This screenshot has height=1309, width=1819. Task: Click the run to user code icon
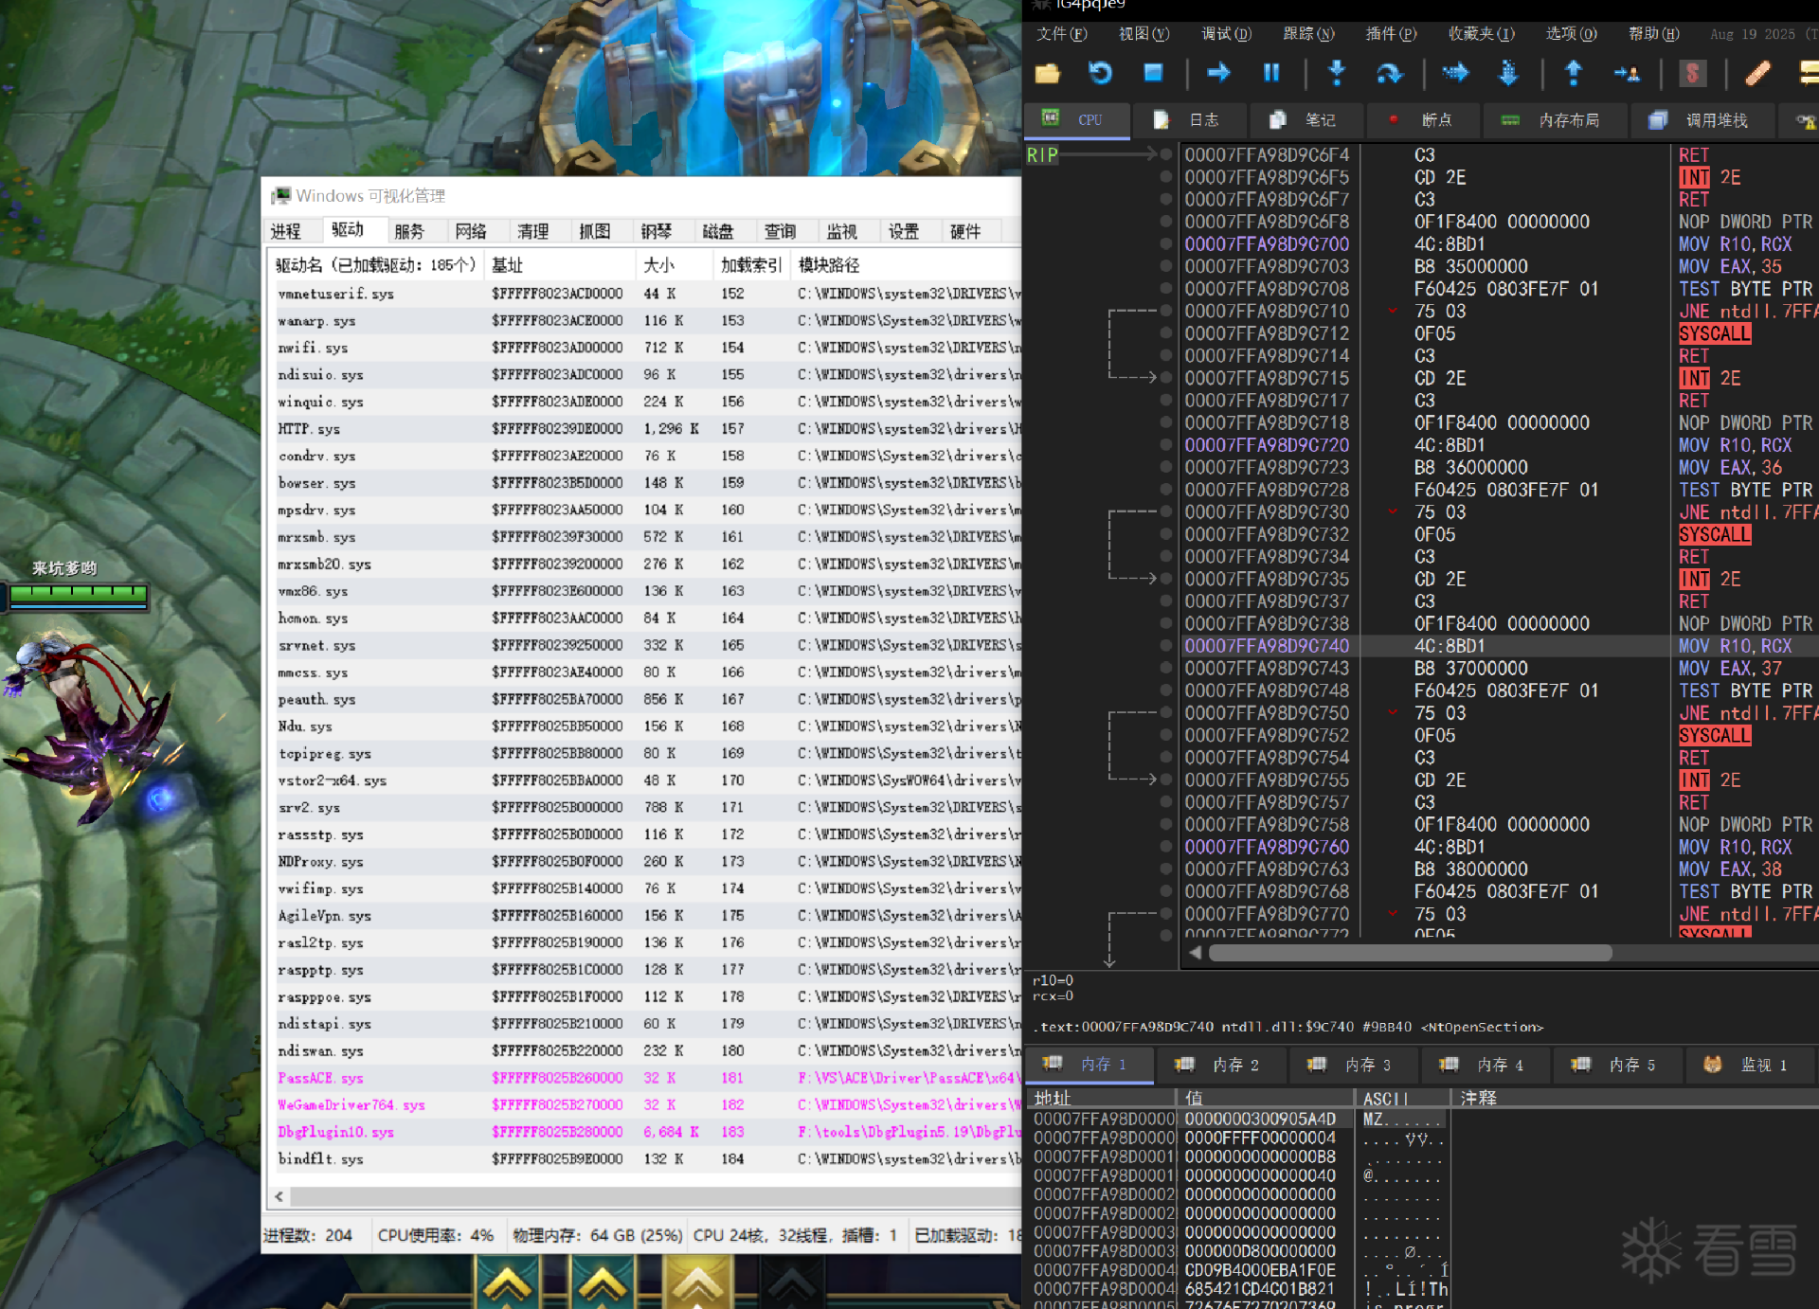tap(1627, 73)
